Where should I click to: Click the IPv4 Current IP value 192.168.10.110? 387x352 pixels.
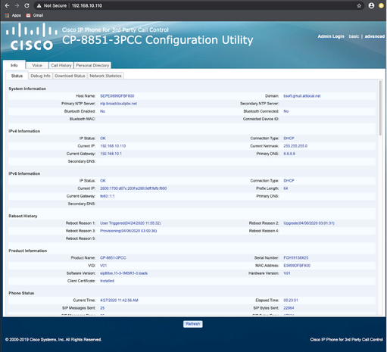click(x=113, y=146)
